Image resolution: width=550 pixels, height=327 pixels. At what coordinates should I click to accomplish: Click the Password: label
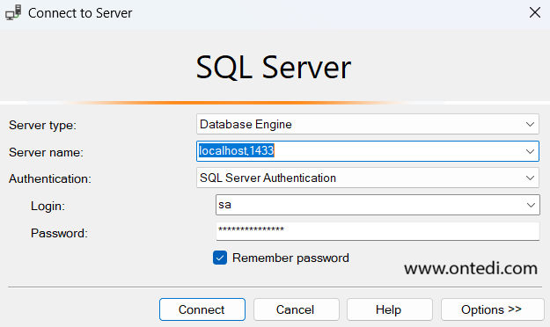(59, 234)
